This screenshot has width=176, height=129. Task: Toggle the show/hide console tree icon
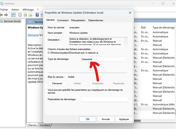point(13,15)
